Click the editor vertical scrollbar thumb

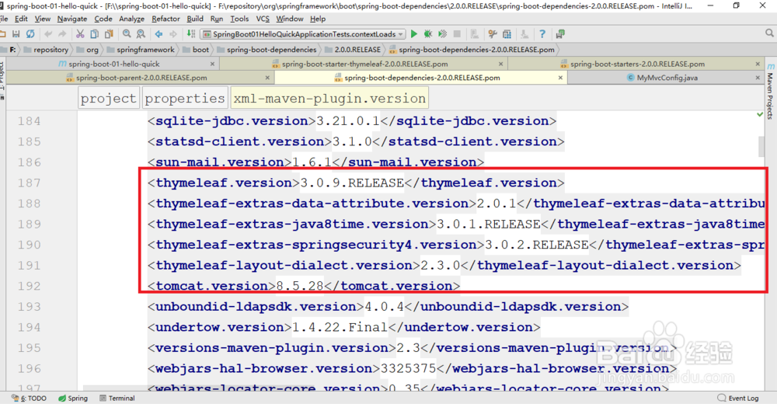click(761, 146)
